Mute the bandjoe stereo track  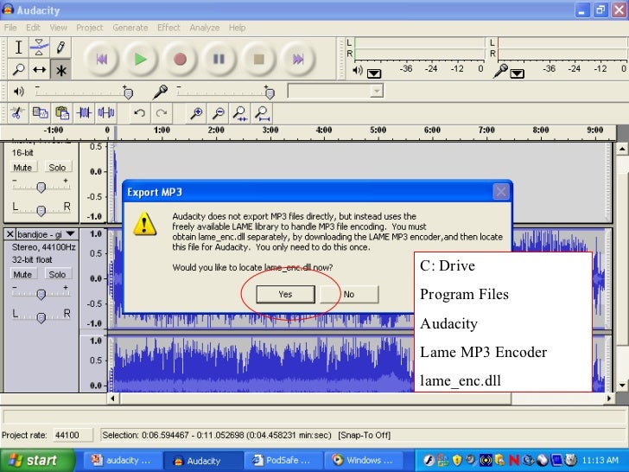[22, 274]
